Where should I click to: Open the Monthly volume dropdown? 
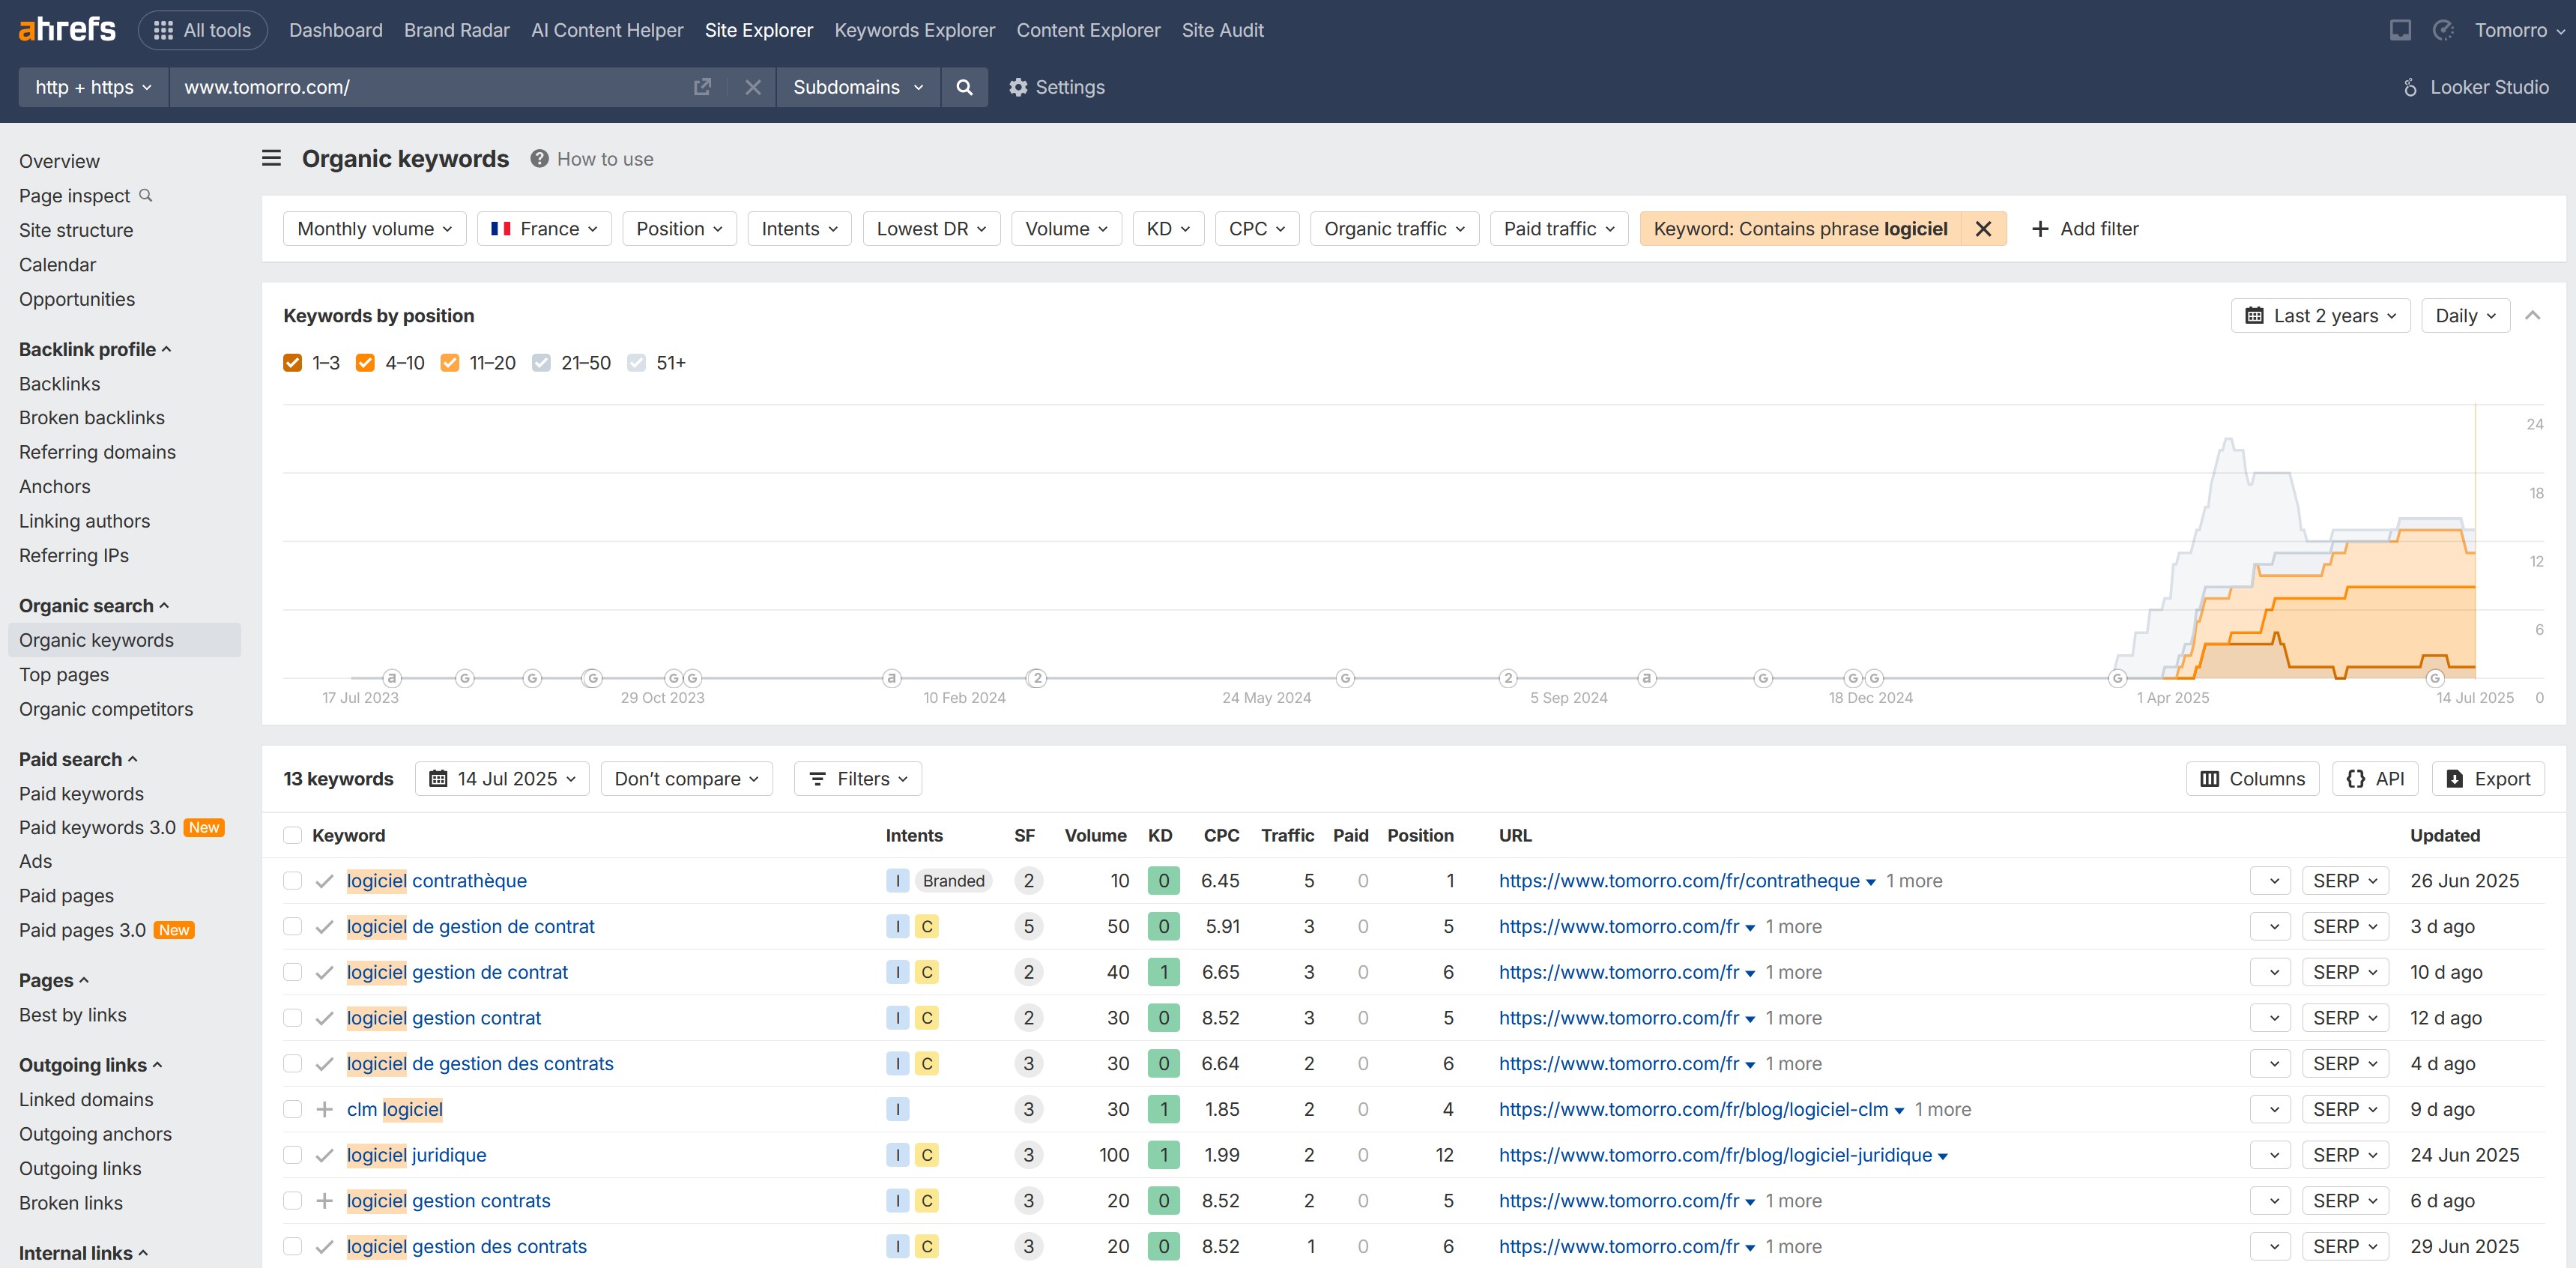(375, 229)
